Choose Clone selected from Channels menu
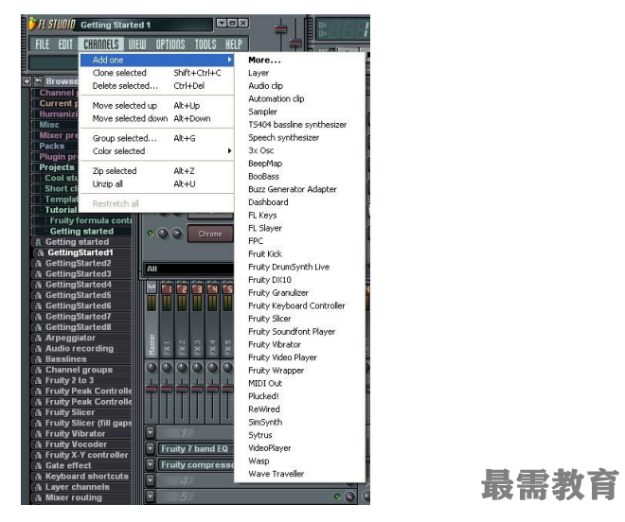 (157, 73)
